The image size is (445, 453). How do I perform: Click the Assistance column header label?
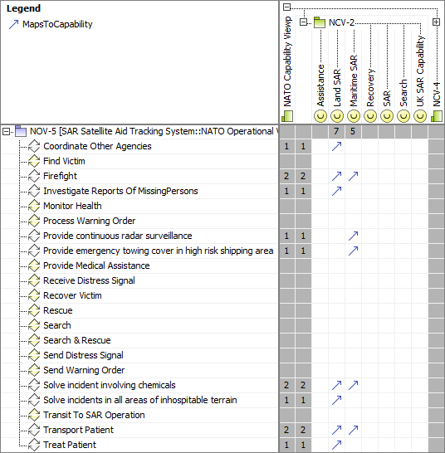320,85
